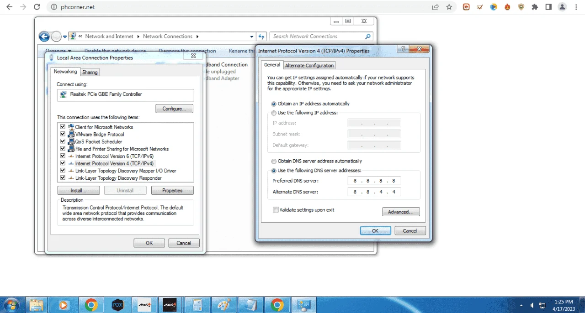Open Paint from the taskbar
This screenshot has width=585, height=313.
click(x=224, y=305)
